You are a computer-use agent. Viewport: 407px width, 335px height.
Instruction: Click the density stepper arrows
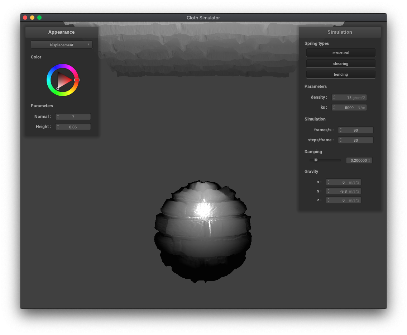coord(334,98)
